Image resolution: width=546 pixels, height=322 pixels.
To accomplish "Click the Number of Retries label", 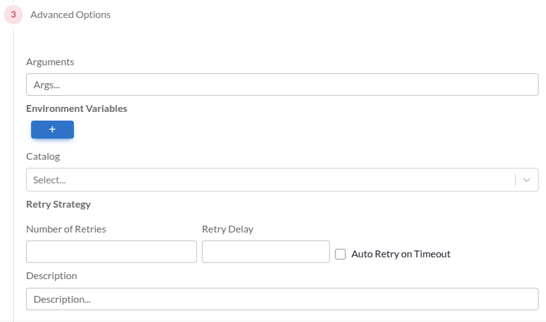I will click(x=66, y=229).
